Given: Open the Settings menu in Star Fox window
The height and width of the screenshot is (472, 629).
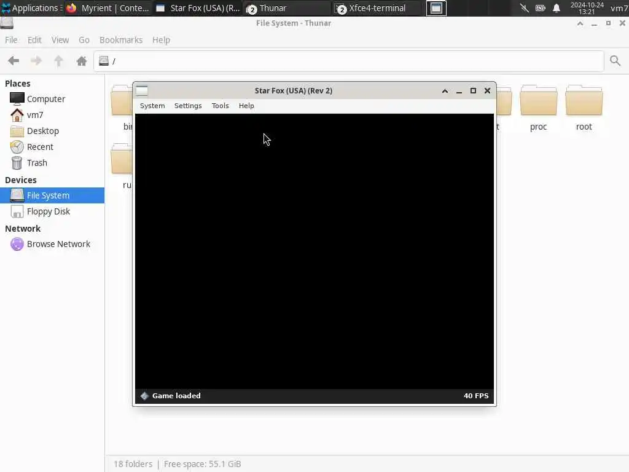Looking at the screenshot, I should [188, 106].
